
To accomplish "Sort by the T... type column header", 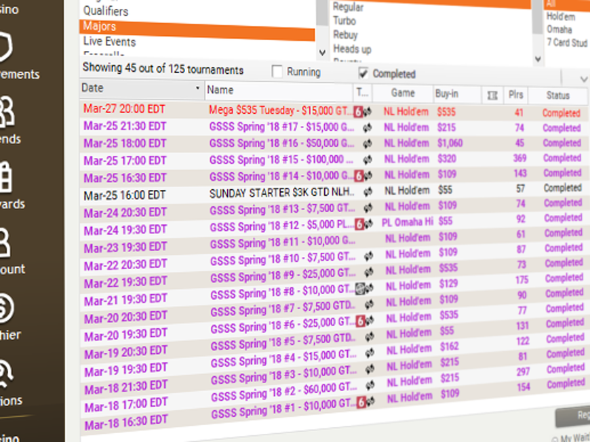I will 363,92.
